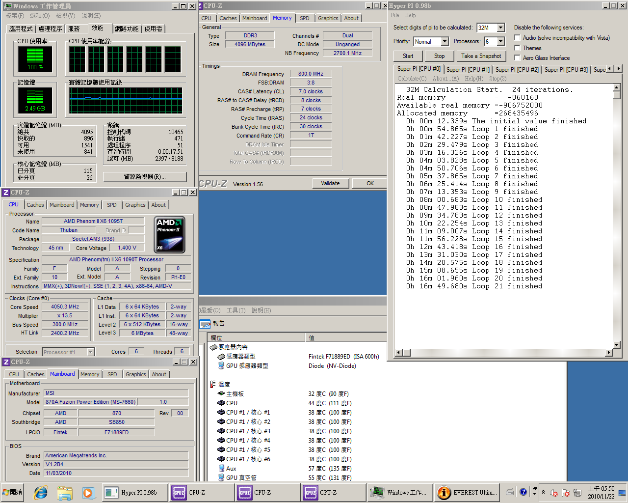628x503 pixels.
Task: Click the 欄位 column header in EVEREST
Action: 256,338
